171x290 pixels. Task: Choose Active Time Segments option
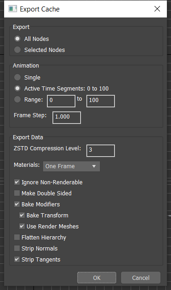click(x=17, y=88)
